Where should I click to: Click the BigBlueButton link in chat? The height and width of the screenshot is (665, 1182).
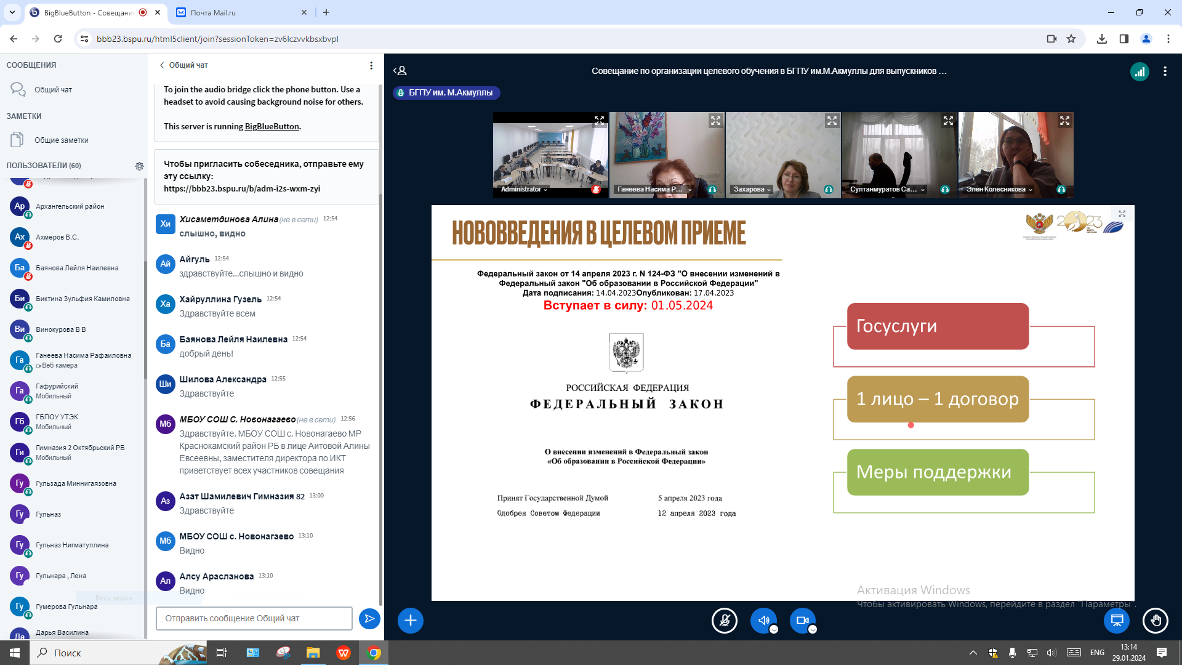[271, 126]
